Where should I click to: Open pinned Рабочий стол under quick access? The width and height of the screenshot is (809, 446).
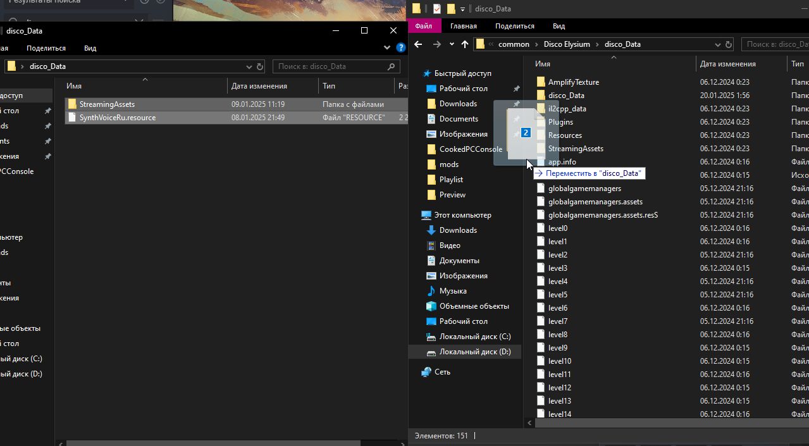click(x=463, y=89)
